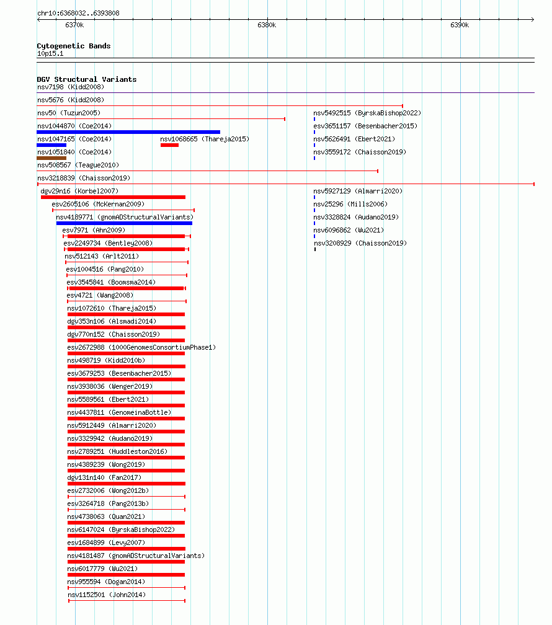This screenshot has width=552, height=625.
Task: Select nsv4181487 (gnomADStructuralVariants) label
Action: pyautogui.click(x=136, y=556)
